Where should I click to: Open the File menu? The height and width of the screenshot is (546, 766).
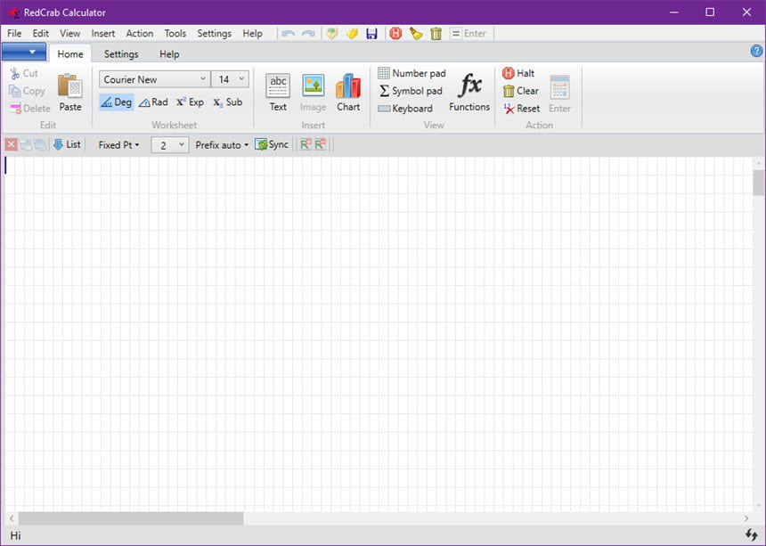14,34
